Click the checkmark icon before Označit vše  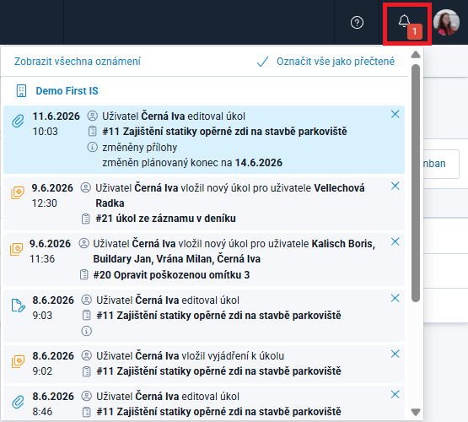[262, 62]
